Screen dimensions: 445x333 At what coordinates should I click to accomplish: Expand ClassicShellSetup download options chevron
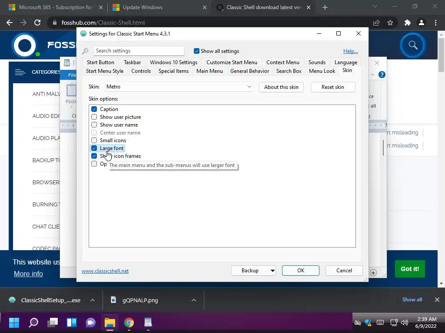(93, 300)
